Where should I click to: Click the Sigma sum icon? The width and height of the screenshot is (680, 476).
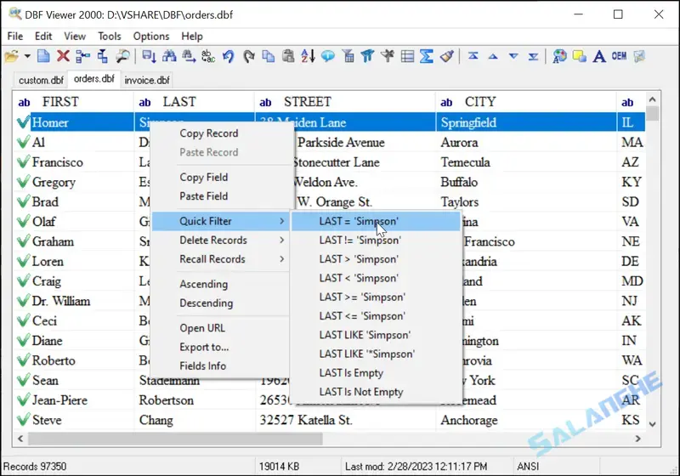pos(427,56)
